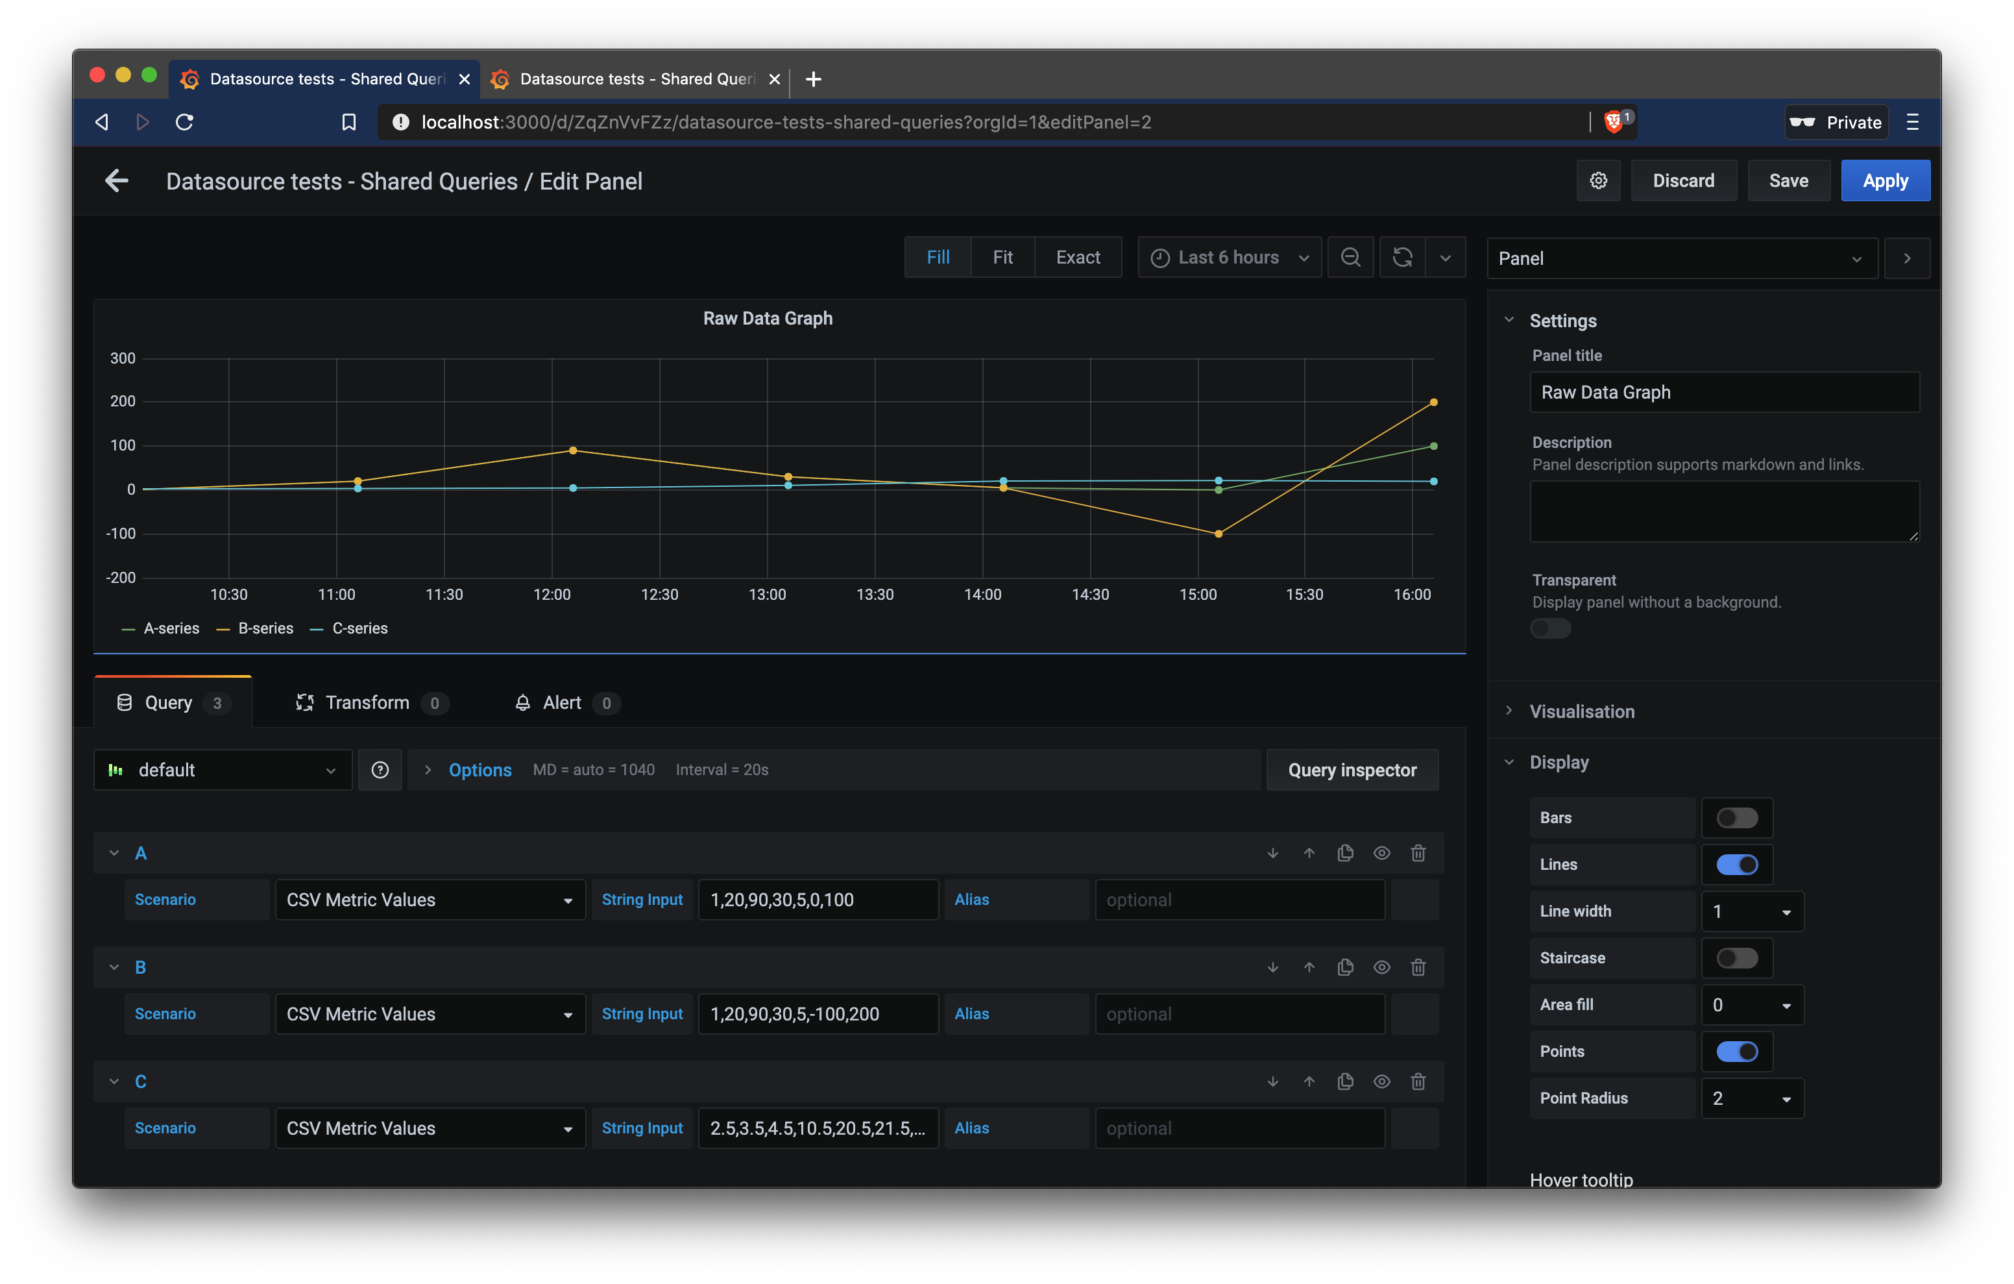This screenshot has width=2014, height=1284.
Task: Open panel settings gear icon
Action: pyautogui.click(x=1598, y=180)
